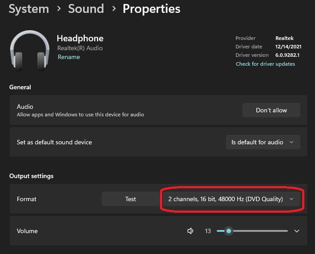Expand the Volume row chevron
The height and width of the screenshot is (254, 315).
pos(297,231)
